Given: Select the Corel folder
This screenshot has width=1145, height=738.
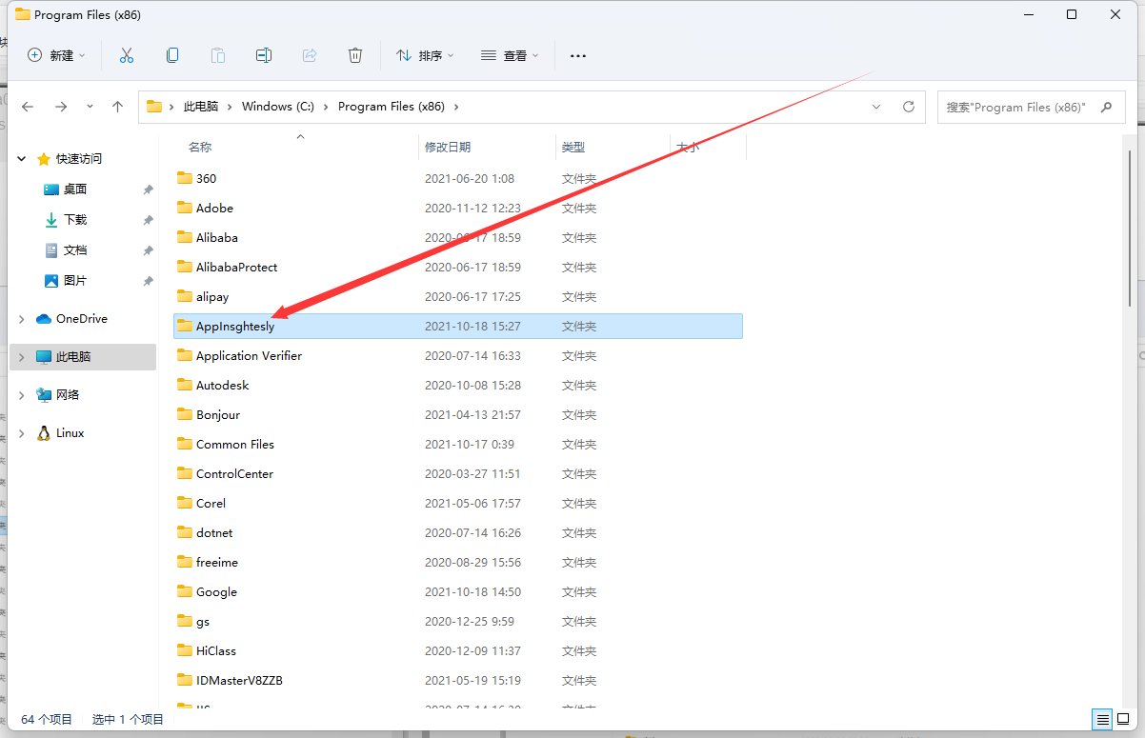Looking at the screenshot, I should [211, 503].
